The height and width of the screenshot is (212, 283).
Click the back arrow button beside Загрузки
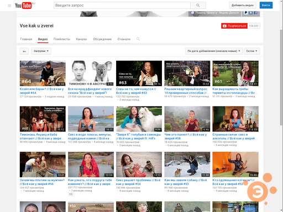pyautogui.click(x=24, y=51)
